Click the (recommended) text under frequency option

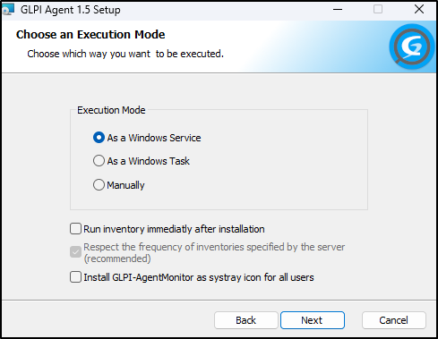click(x=117, y=258)
